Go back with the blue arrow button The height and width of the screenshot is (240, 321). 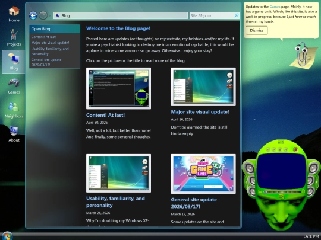click(x=33, y=15)
